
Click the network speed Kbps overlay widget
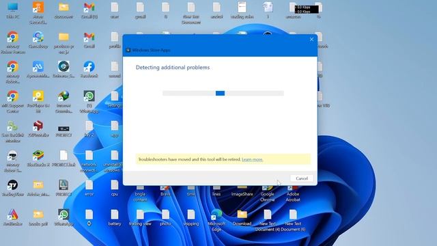[x=307, y=9]
